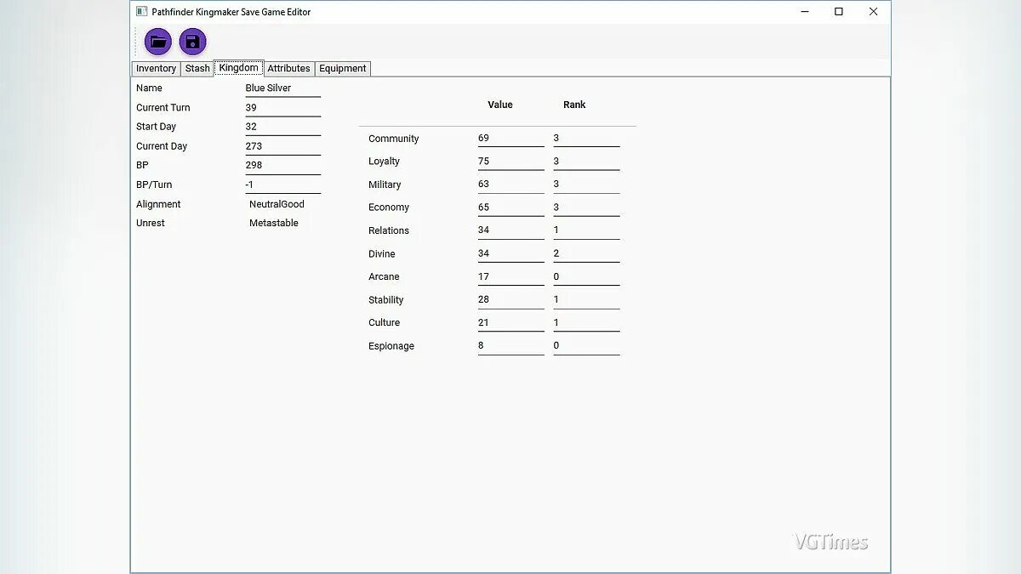1021x574 pixels.
Task: Click the Community stat label
Action: pyautogui.click(x=394, y=139)
